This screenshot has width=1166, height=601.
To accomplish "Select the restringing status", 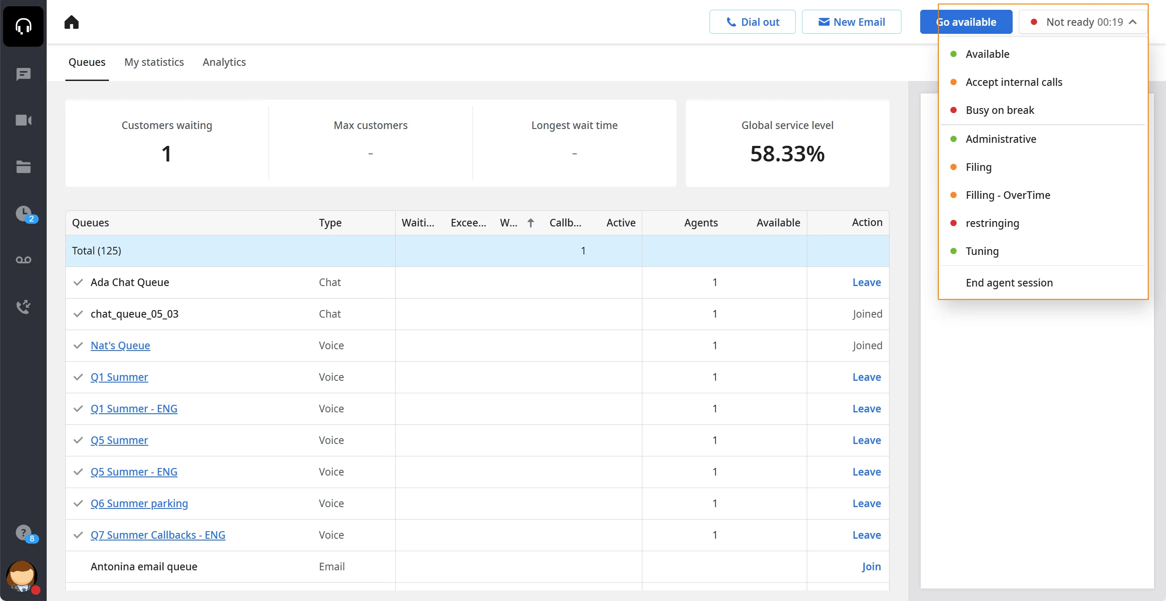I will pyautogui.click(x=1043, y=223).
